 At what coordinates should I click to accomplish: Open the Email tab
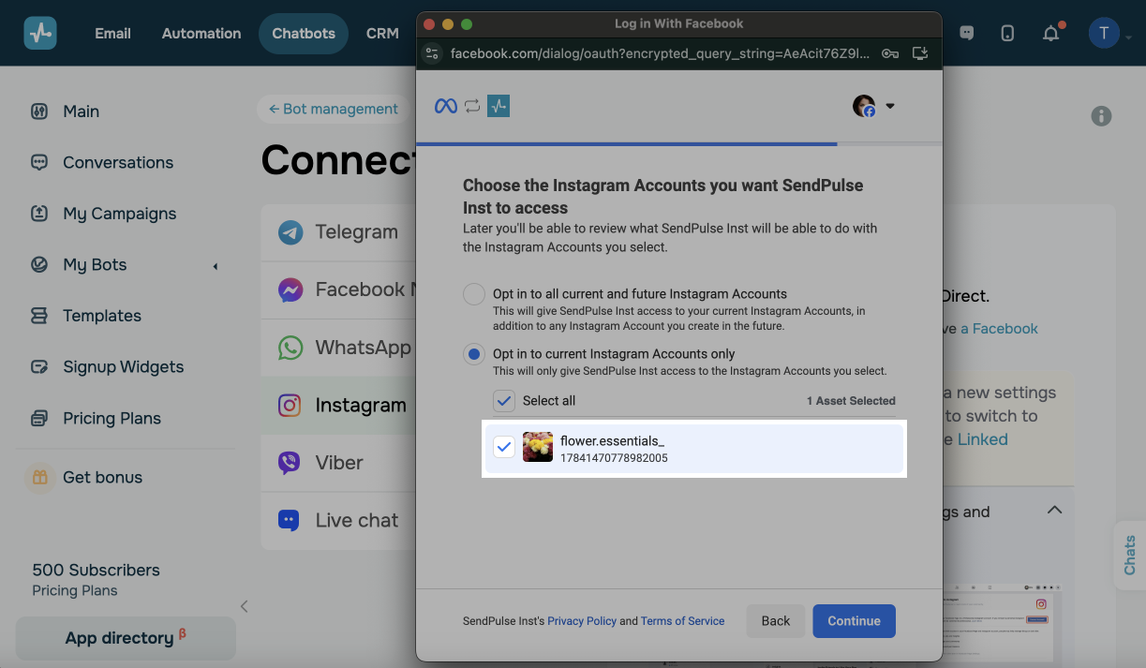pos(112,33)
